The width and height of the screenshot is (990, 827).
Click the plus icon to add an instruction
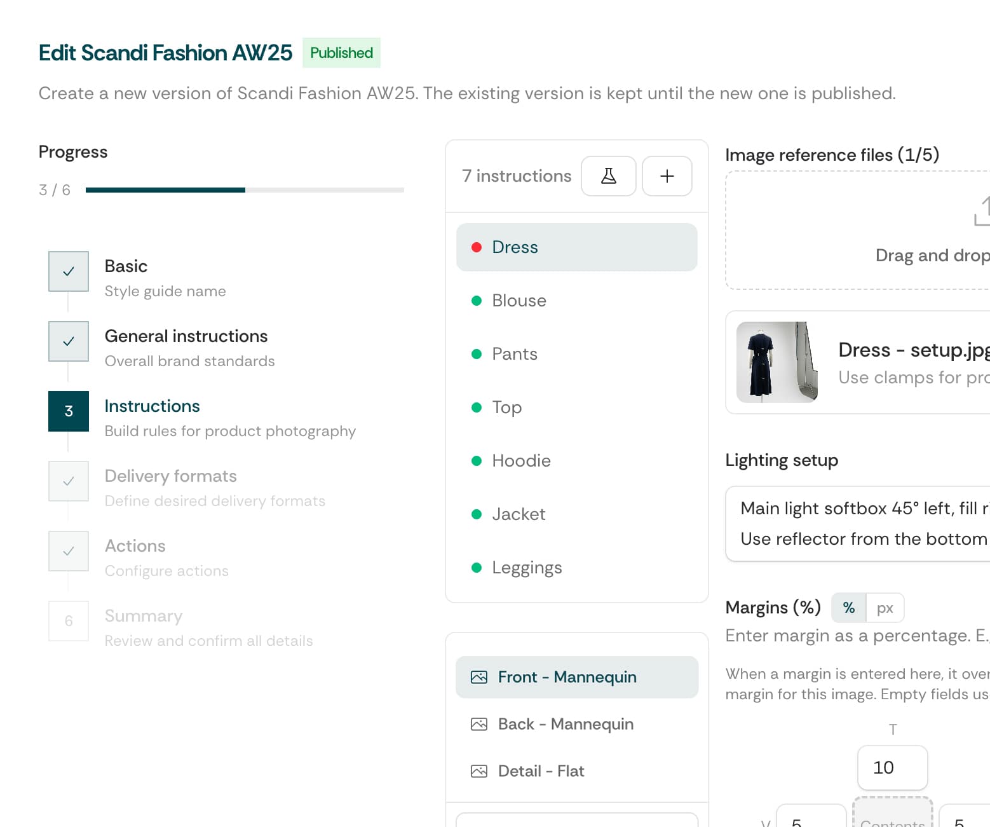pos(667,176)
